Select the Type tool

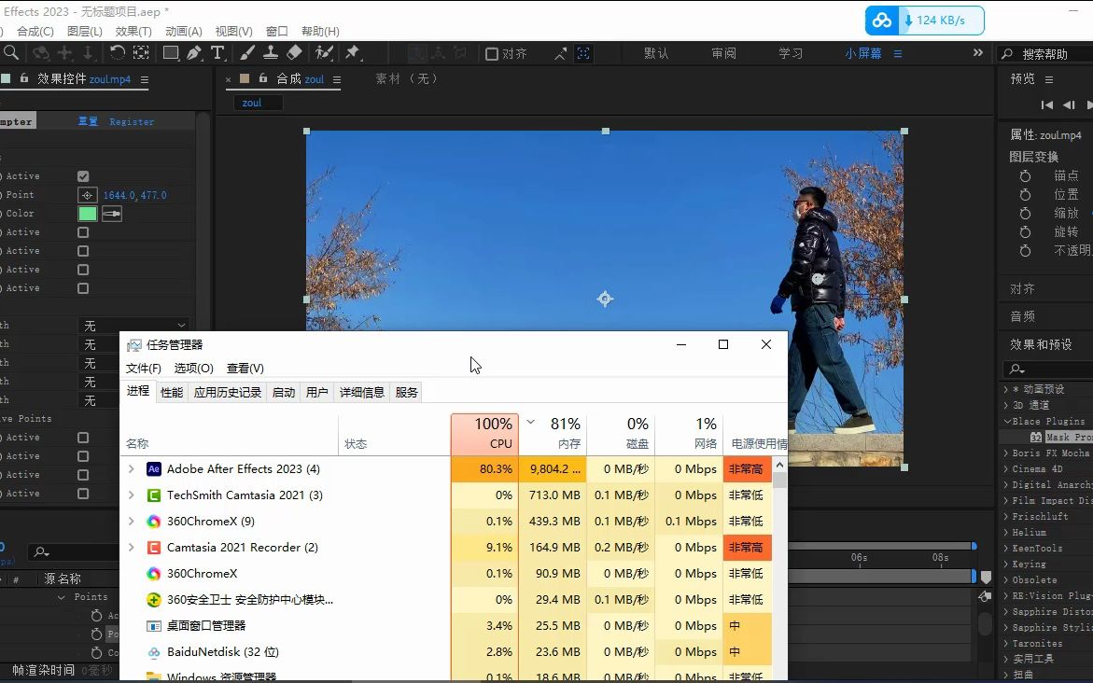point(217,53)
